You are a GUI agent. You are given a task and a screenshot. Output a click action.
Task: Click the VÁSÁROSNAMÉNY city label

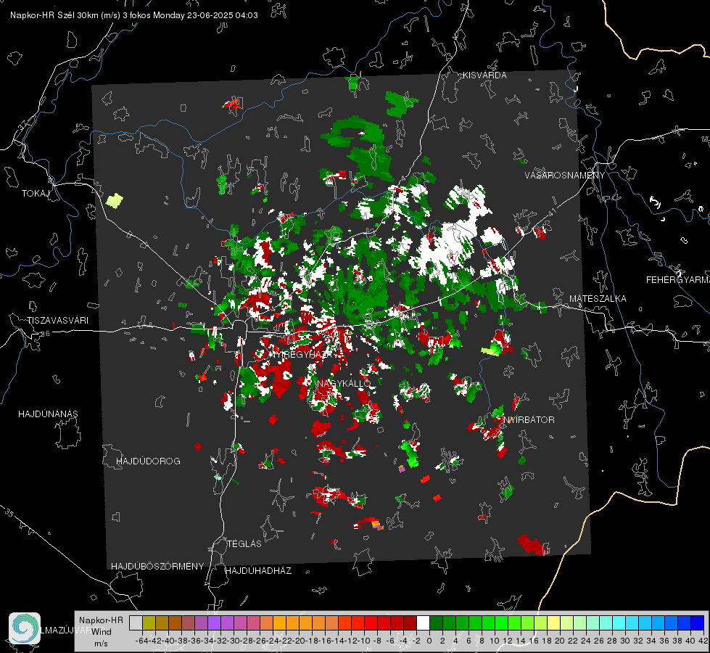[565, 176]
